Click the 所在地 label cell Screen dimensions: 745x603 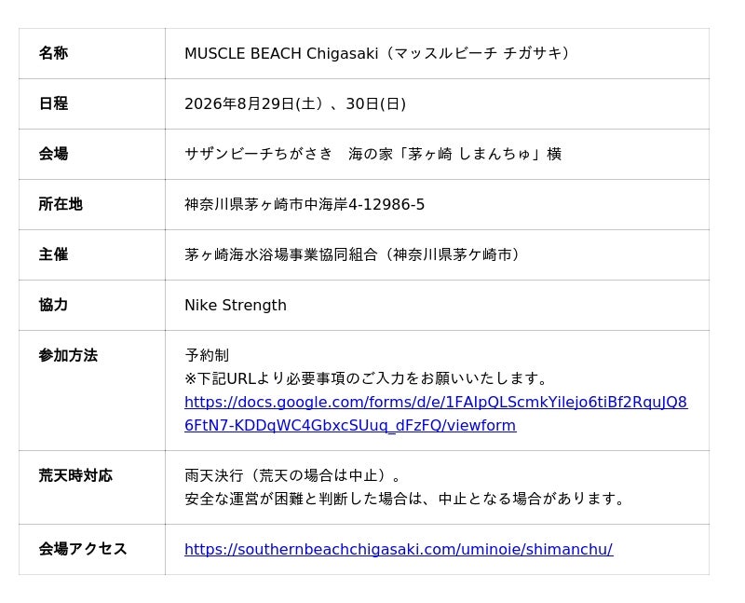[x=92, y=204]
